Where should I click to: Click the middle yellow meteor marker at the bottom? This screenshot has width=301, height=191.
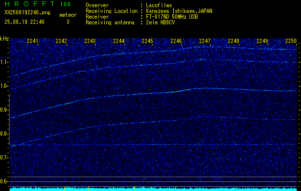pyautogui.click(x=89, y=189)
